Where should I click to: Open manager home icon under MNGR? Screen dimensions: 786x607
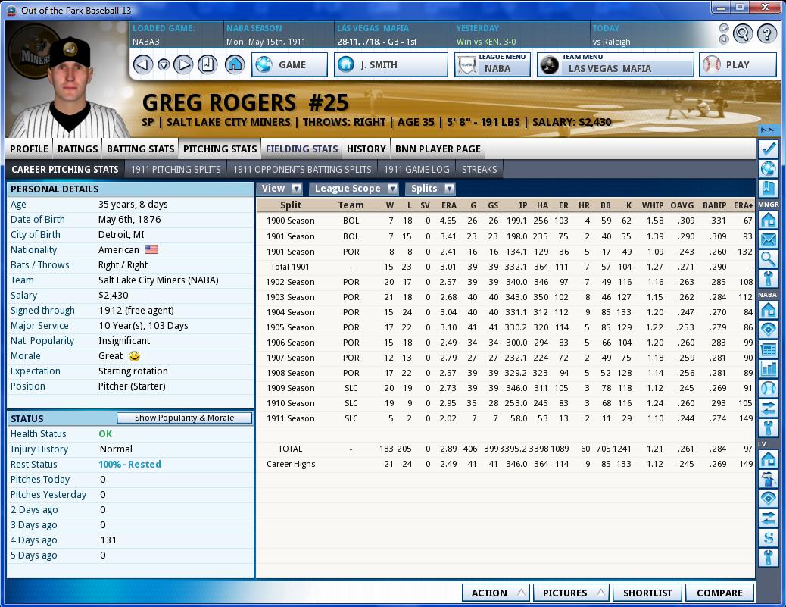click(768, 220)
